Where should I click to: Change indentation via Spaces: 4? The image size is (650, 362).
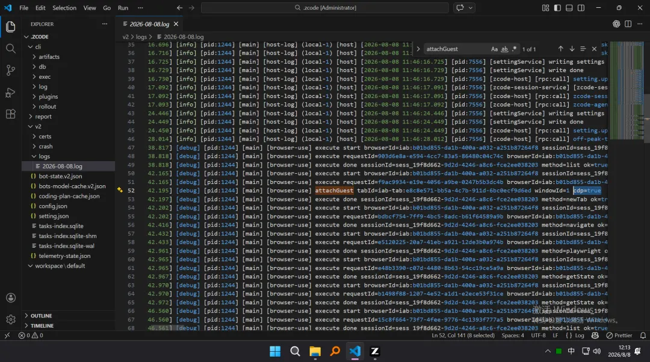point(513,336)
